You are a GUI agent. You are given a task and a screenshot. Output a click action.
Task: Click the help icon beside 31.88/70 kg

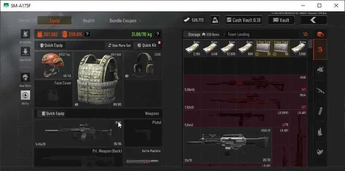tap(157, 34)
